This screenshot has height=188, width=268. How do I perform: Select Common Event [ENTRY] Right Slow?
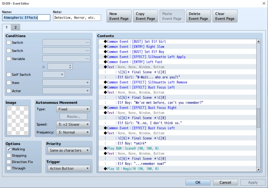177,47
